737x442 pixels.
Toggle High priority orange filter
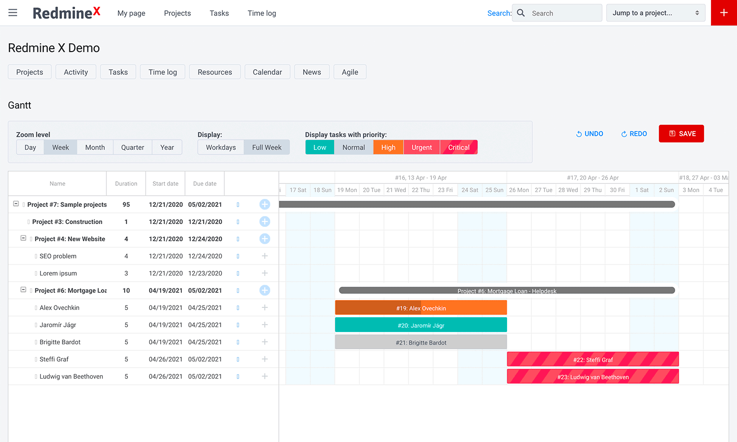coord(388,147)
